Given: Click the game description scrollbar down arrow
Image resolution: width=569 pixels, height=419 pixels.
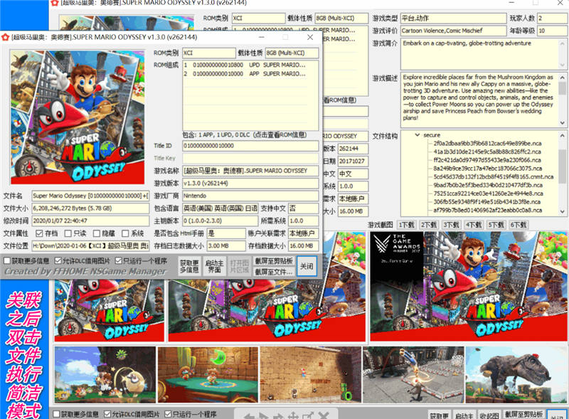Looking at the screenshot, I should (563, 123).
